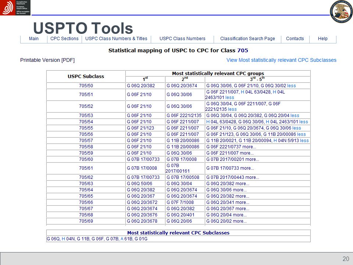This screenshot has height=265, width=353.
Task: Open G 06F 2221/2135 in 705/53 second column
Action: point(184,115)
